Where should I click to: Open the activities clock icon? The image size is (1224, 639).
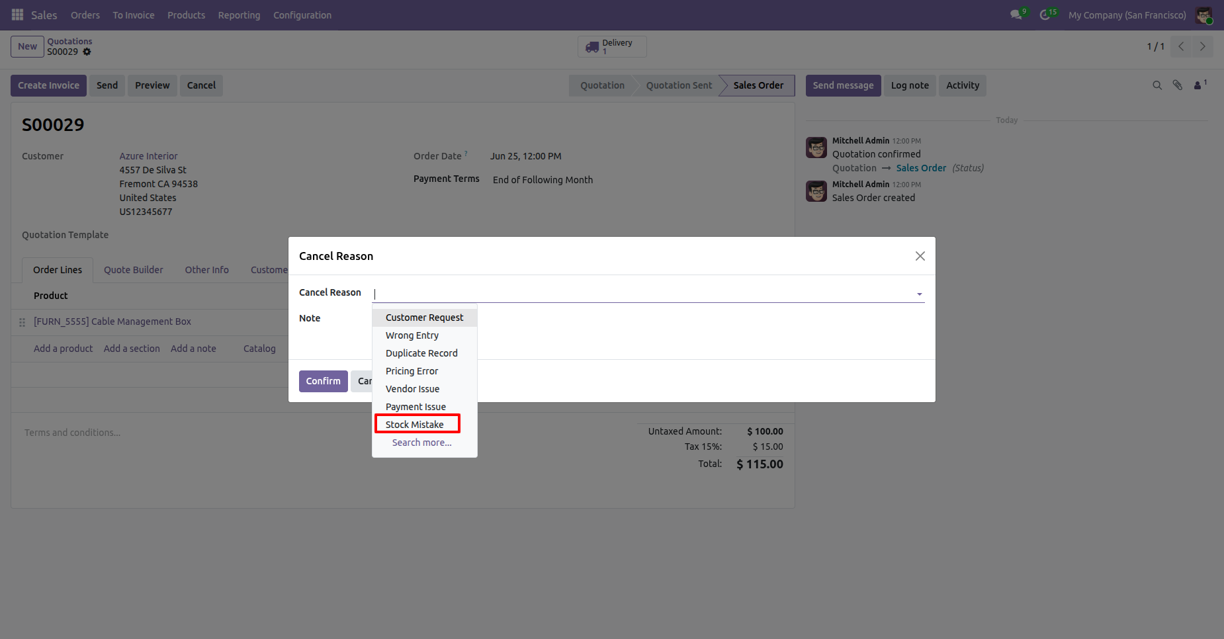point(1045,15)
